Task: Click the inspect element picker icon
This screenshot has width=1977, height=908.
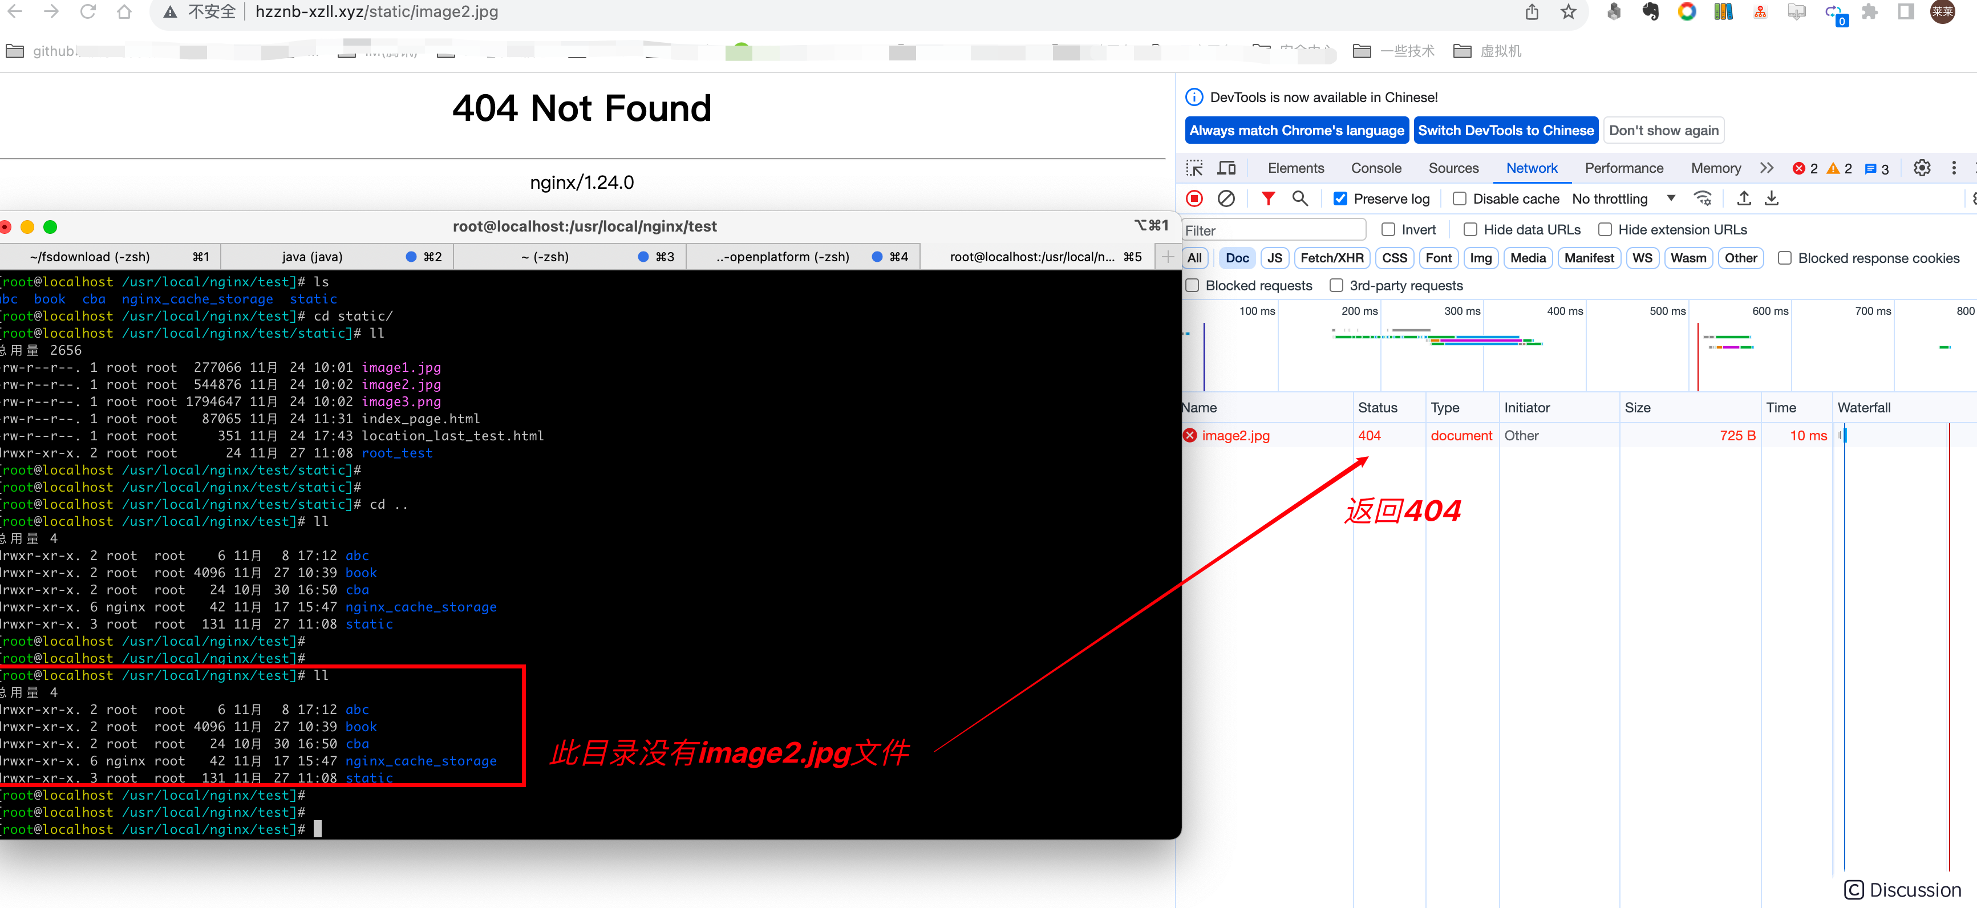Action: [x=1194, y=168]
